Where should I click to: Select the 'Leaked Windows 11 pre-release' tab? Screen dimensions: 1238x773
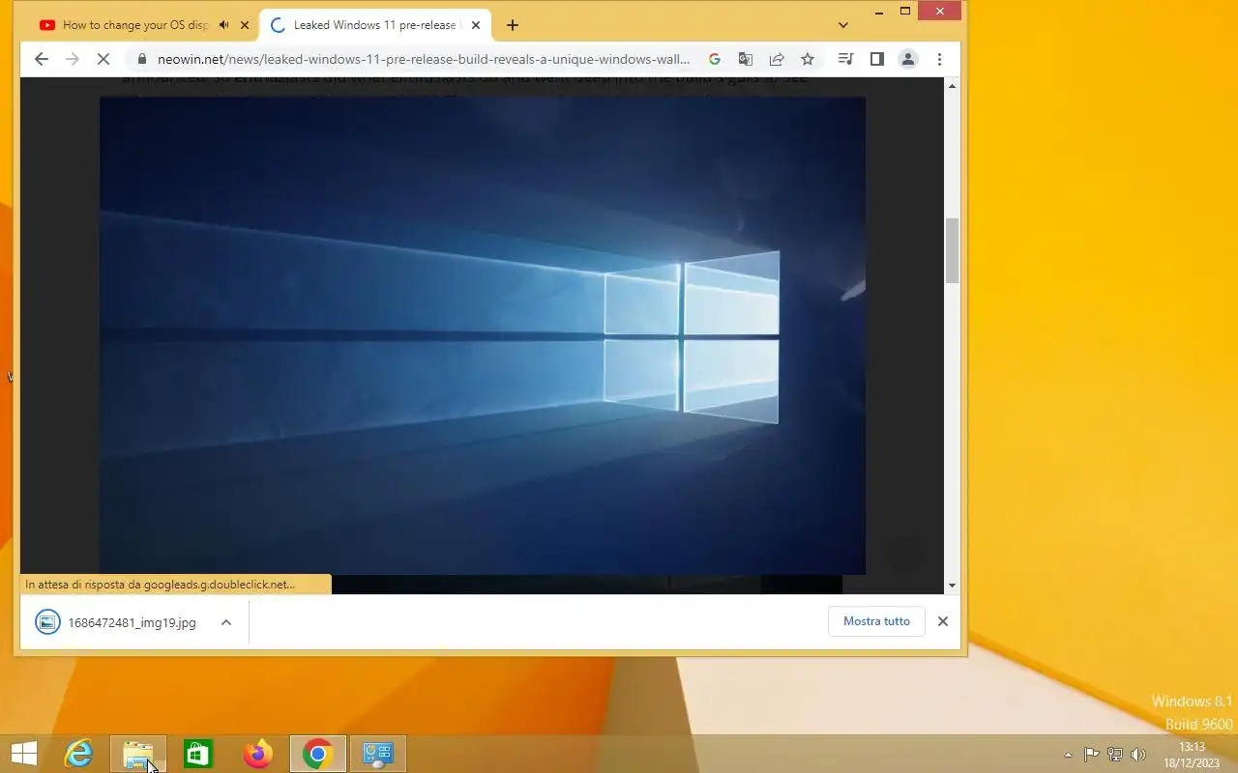(374, 25)
